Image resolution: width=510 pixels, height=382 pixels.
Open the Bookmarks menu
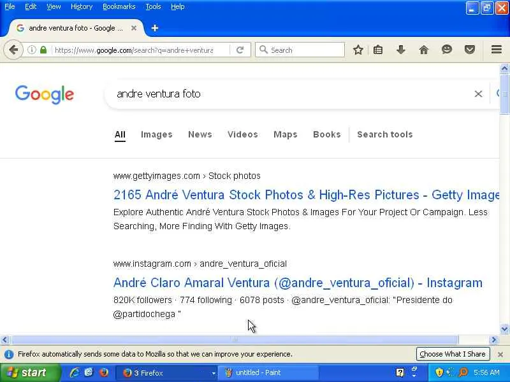(119, 6)
